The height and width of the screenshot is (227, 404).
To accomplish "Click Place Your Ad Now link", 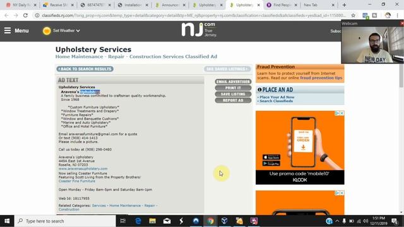I will (x=277, y=97).
